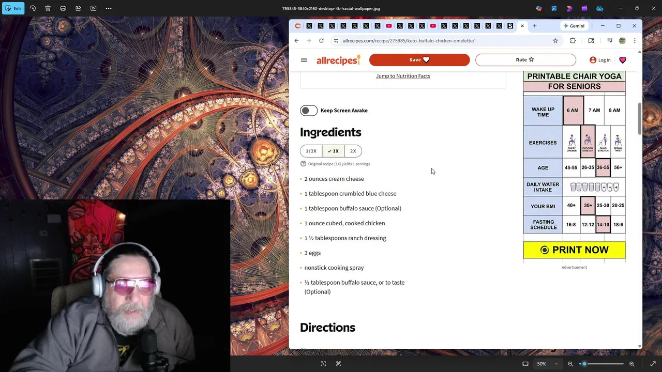The image size is (662, 372).
Task: Bookmark this page with the star icon
Action: 555,41
